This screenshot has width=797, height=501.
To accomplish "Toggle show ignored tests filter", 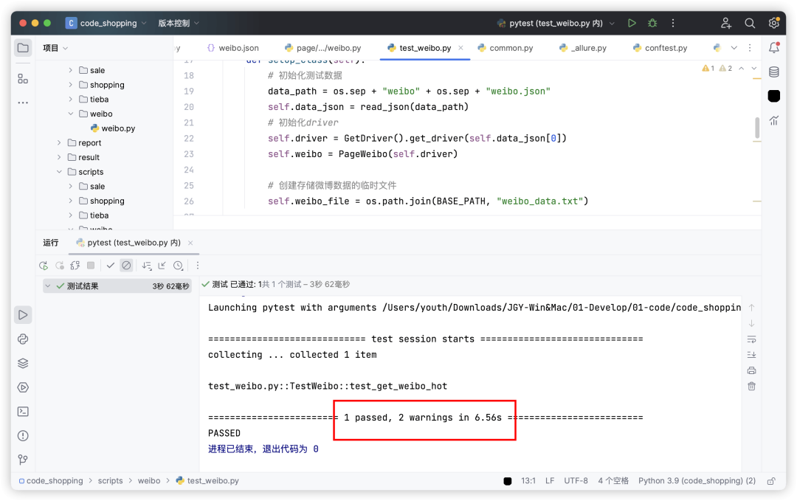I will 126,265.
